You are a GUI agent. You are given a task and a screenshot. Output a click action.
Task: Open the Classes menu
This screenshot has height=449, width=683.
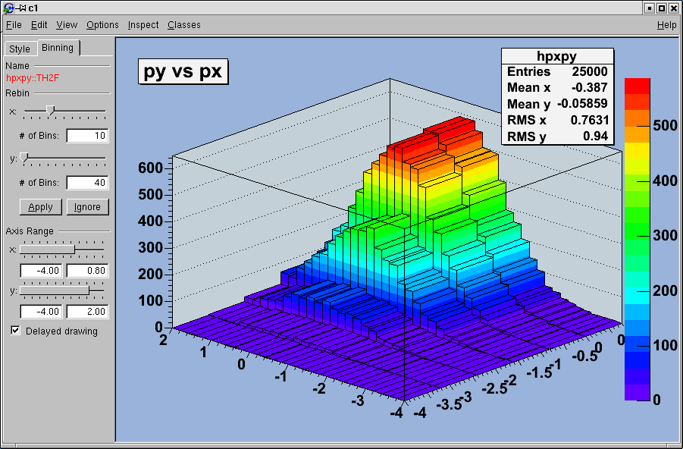[184, 25]
